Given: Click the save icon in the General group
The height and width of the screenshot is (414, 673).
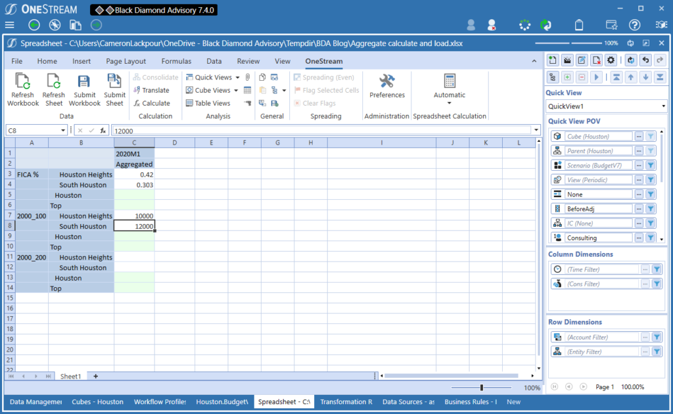Looking at the screenshot, I should (x=275, y=103).
